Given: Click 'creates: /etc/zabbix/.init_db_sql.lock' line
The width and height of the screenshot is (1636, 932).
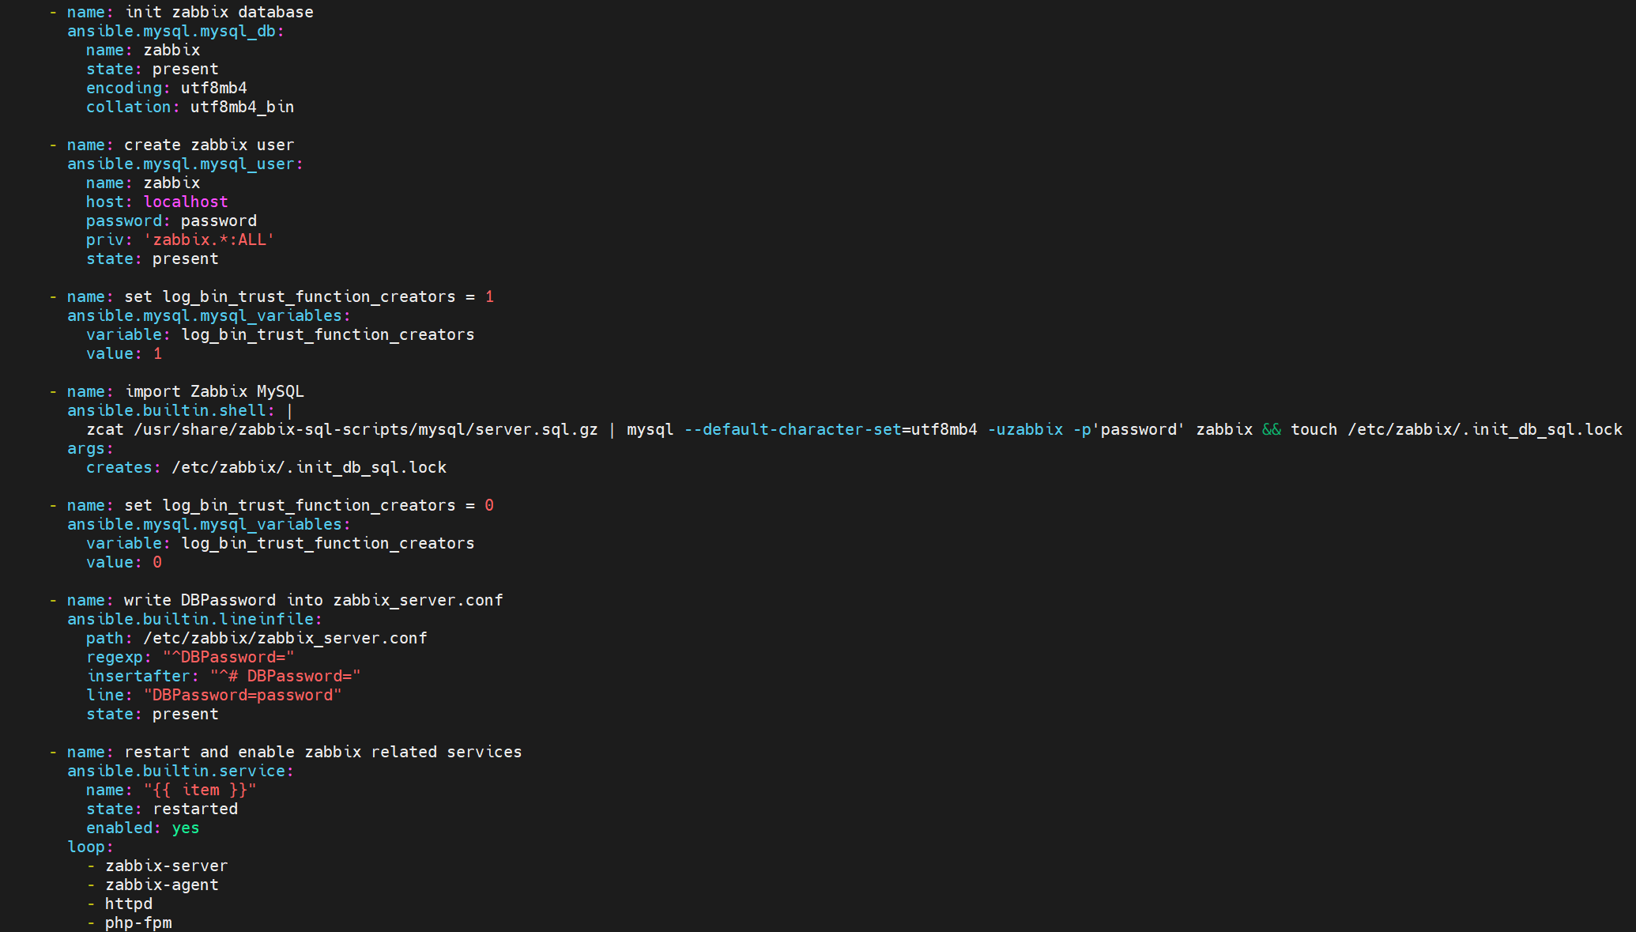Looking at the screenshot, I should pos(266,467).
